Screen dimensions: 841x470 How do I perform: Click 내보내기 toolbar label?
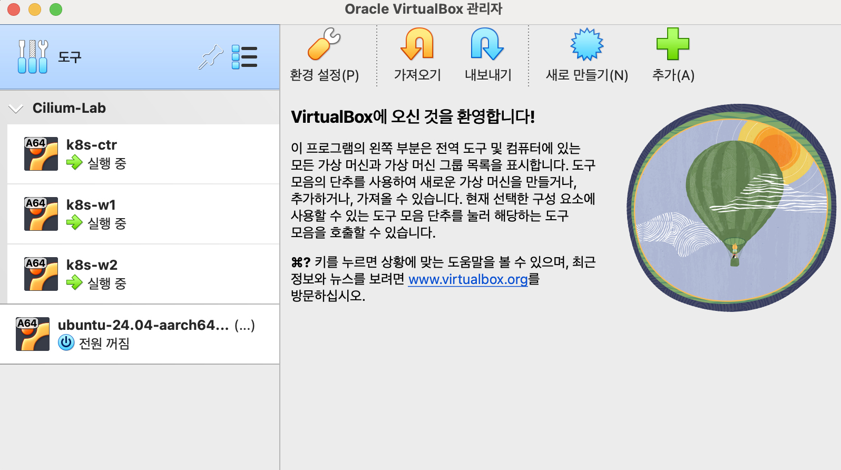[x=488, y=75]
